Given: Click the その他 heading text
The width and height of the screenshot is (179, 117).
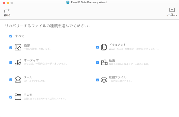Looking at the screenshot, I should pos(28,95).
